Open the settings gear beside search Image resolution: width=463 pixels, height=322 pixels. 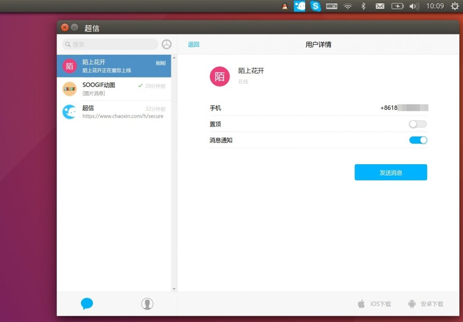pos(167,44)
